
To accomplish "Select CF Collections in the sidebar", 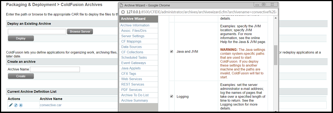I will pos(132,52).
